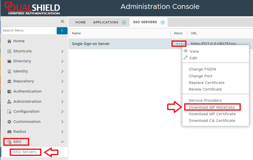Viewport: 253px width, 160px height.
Task: Clear the menu search with X button
Action: point(62,31)
